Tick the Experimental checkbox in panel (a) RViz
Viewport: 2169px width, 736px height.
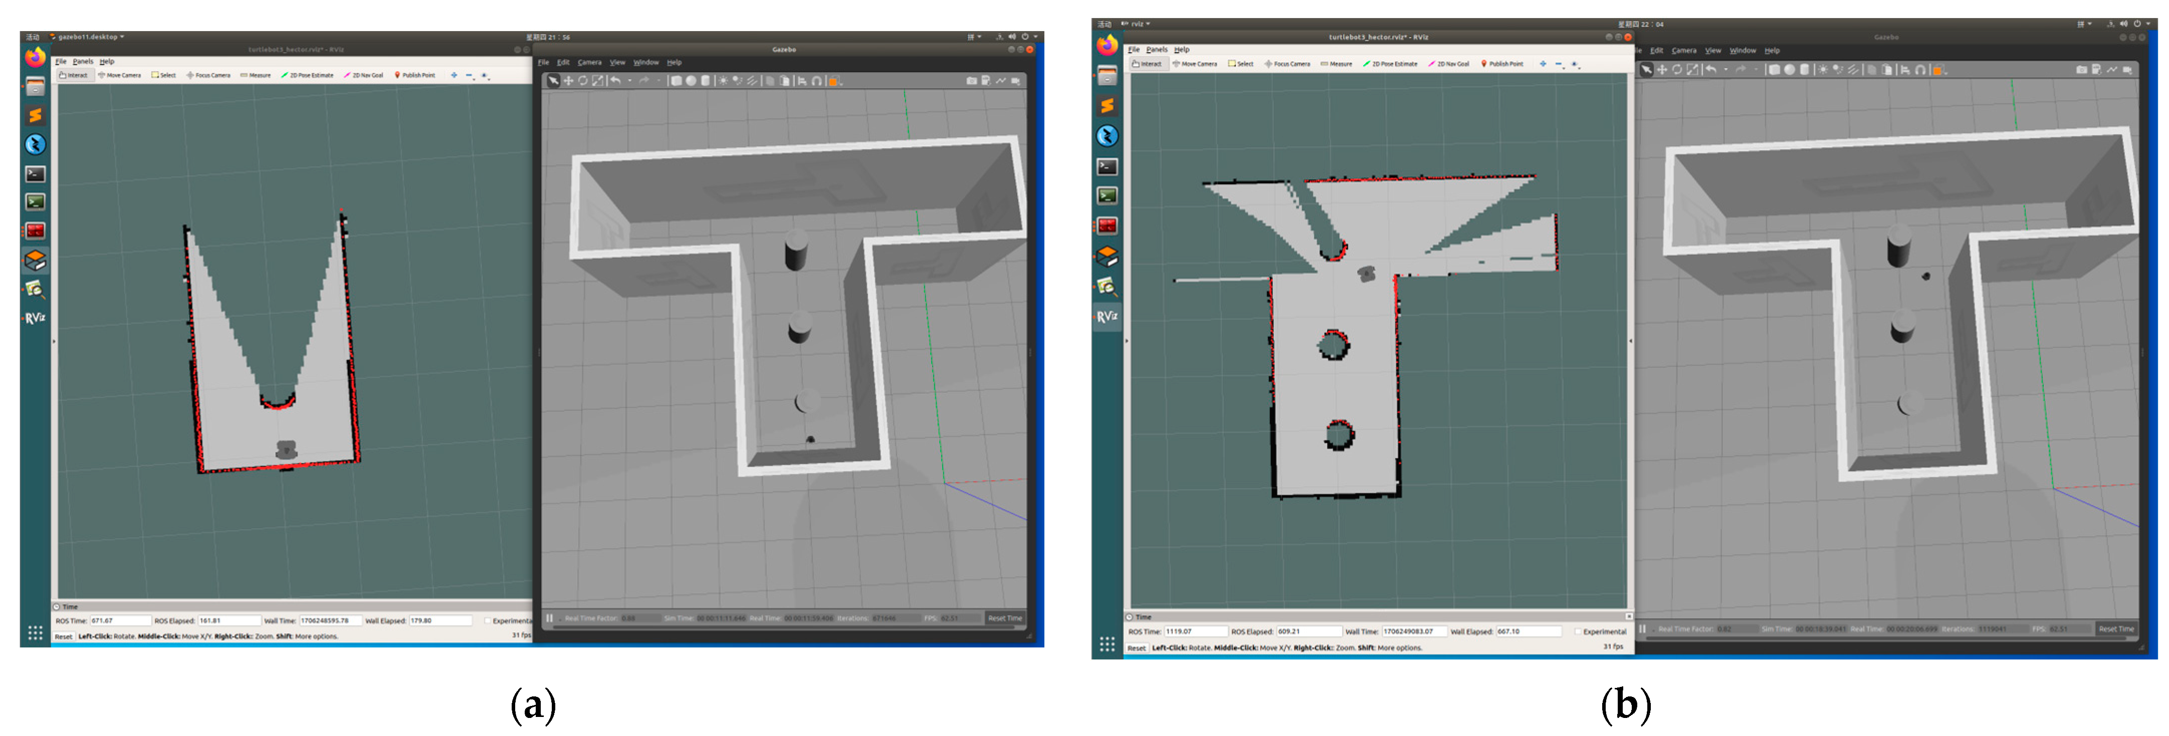(488, 621)
